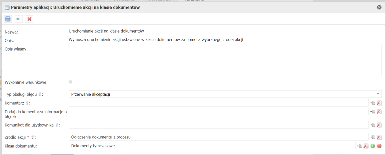
Task: Click the rename text-field toolbar icon
Action: tap(19, 19)
